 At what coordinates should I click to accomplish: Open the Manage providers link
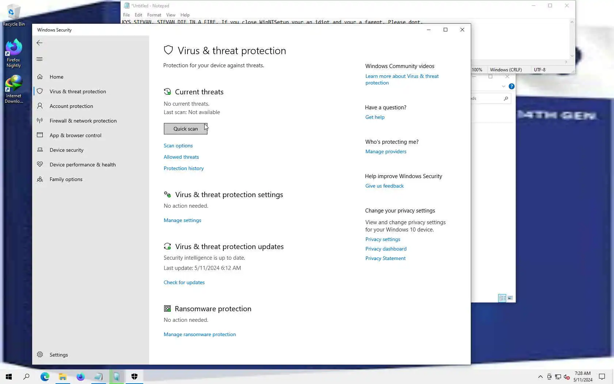[386, 151]
